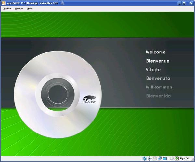The image size is (195, 162).
Task: Open the Machine menu
Action: [7, 9]
